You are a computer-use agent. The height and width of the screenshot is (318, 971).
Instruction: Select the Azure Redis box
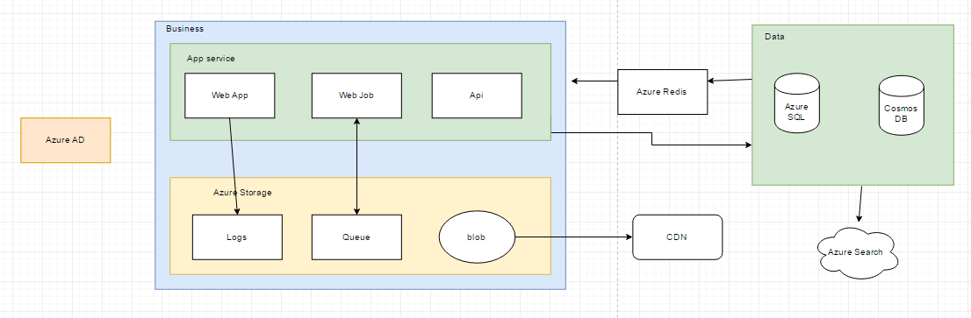tap(662, 92)
